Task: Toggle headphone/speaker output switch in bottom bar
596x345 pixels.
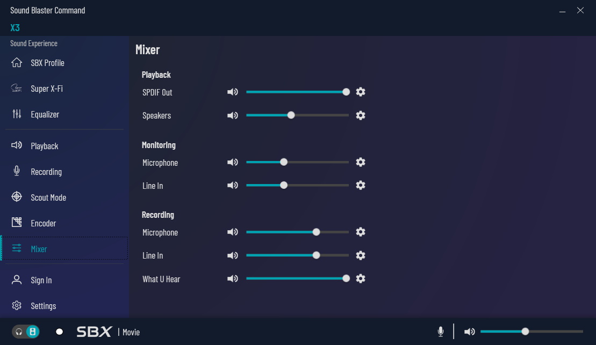Action: tap(25, 332)
